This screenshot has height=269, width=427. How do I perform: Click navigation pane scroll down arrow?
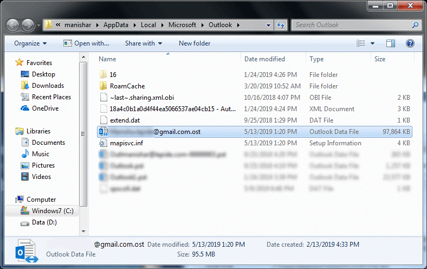[x=83, y=232]
